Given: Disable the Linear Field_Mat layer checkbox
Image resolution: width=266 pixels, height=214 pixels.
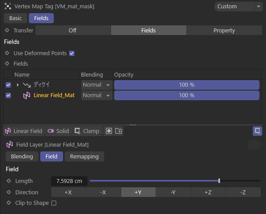Looking at the screenshot, I should pos(8,95).
